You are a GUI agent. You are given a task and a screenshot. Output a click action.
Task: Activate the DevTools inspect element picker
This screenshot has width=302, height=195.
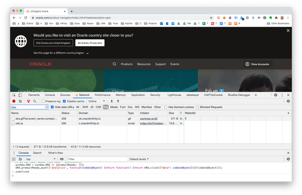click(14, 95)
